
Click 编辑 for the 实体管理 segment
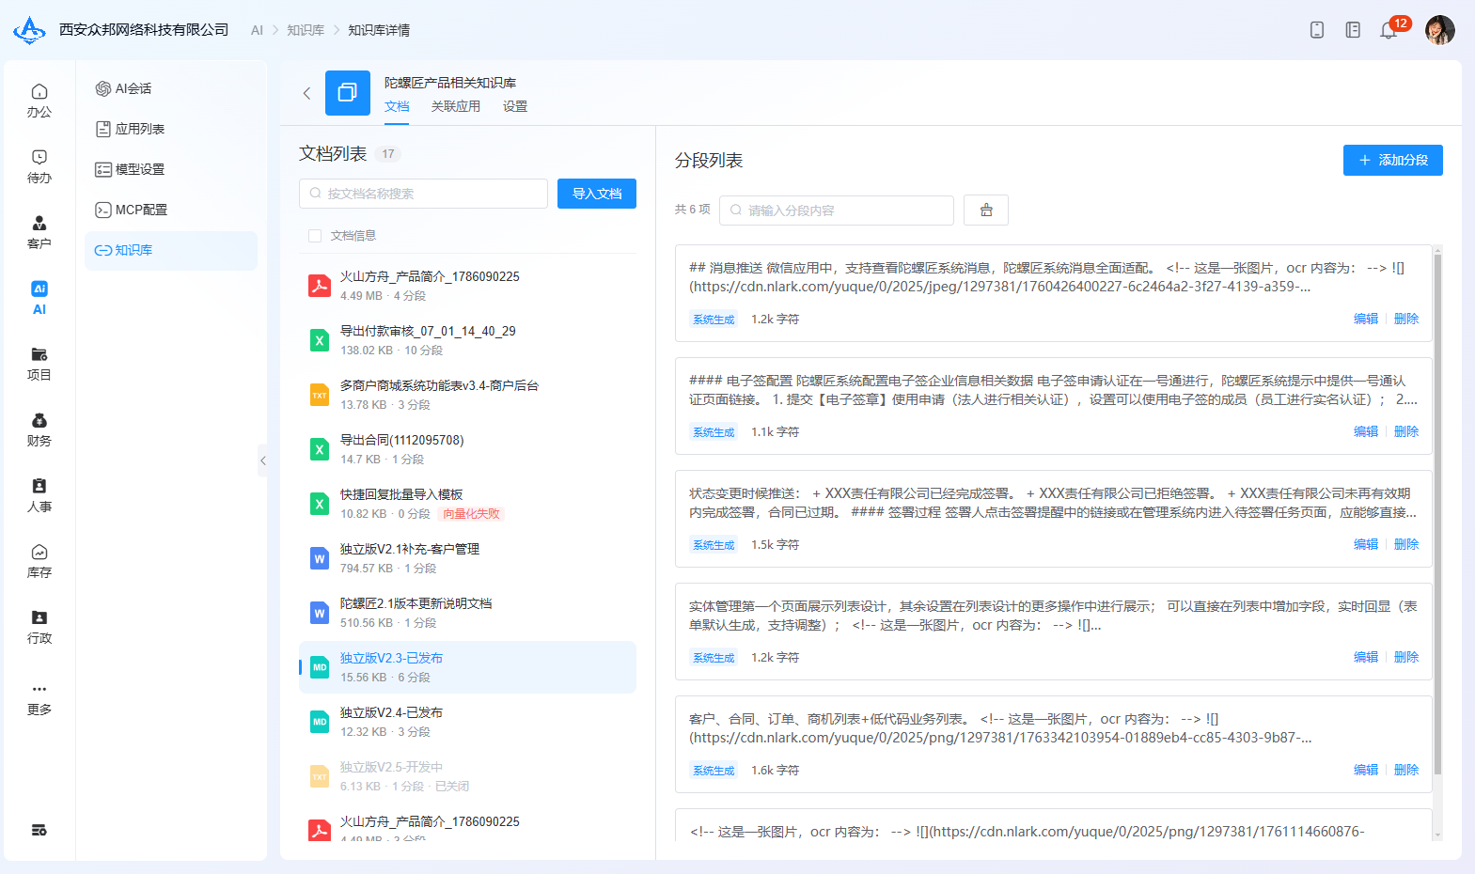(x=1366, y=658)
